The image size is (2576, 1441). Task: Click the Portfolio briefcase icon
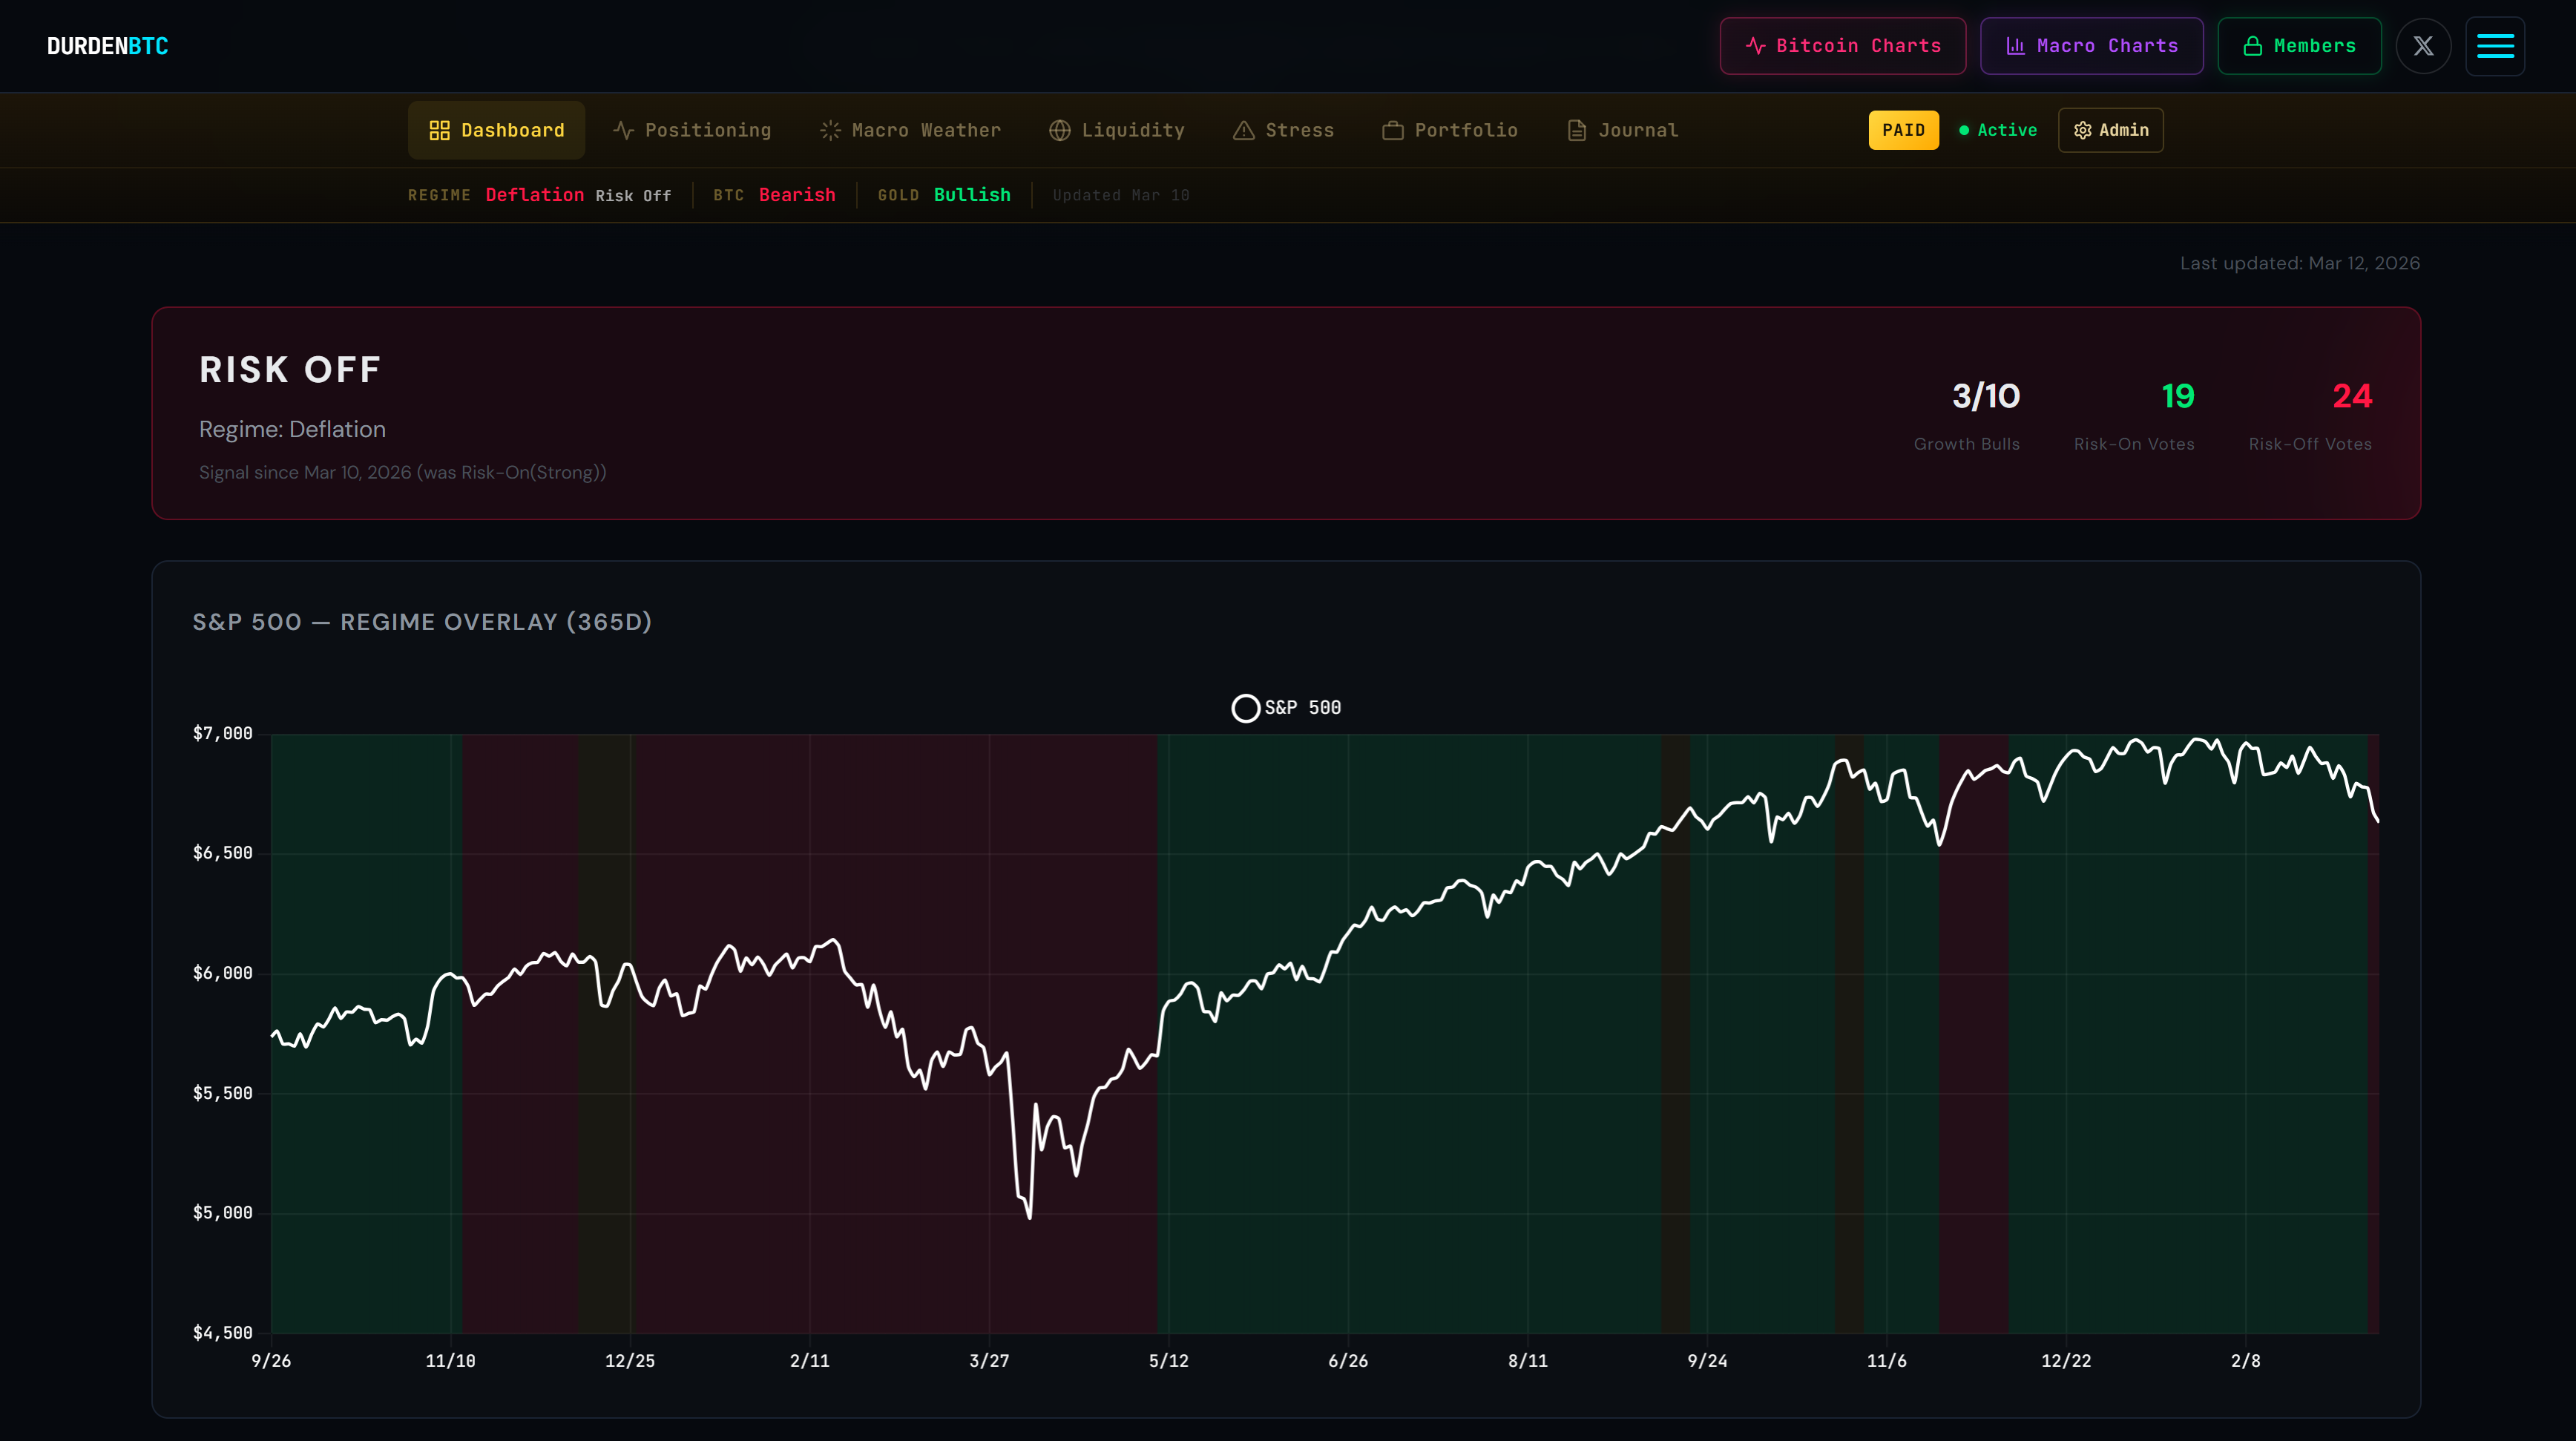pos(1392,130)
